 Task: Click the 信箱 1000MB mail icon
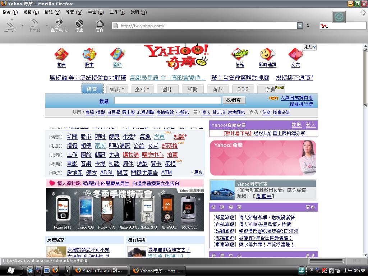coord(240,54)
